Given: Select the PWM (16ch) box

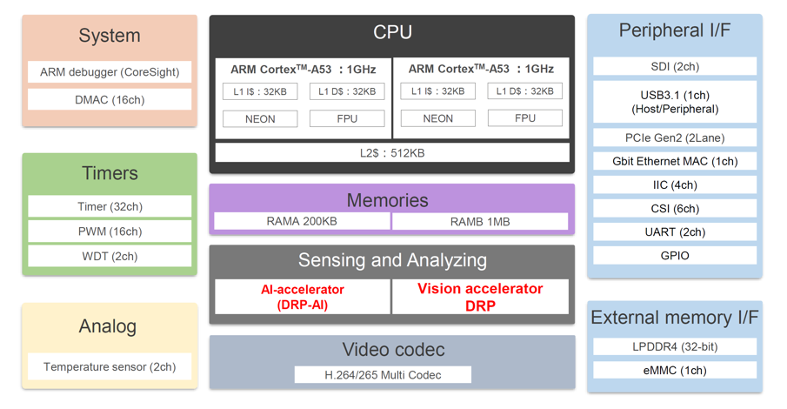Looking at the screenshot, I should click(x=110, y=231).
